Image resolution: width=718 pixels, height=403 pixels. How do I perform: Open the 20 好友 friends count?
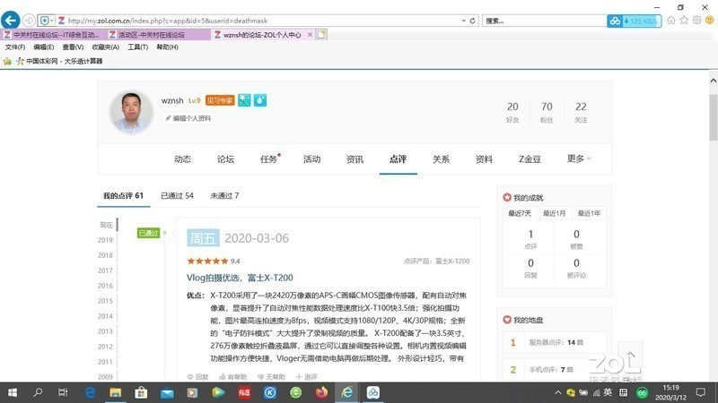512,112
